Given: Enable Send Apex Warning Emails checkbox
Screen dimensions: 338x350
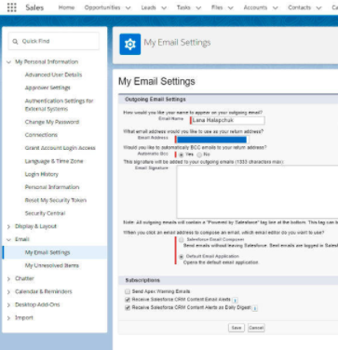Looking at the screenshot, I should pos(128,291).
